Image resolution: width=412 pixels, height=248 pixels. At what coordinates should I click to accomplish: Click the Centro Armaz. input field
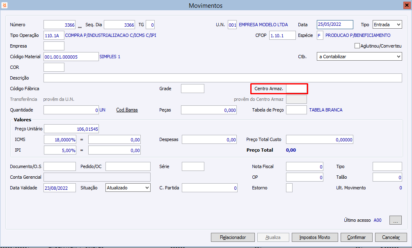coord(296,89)
